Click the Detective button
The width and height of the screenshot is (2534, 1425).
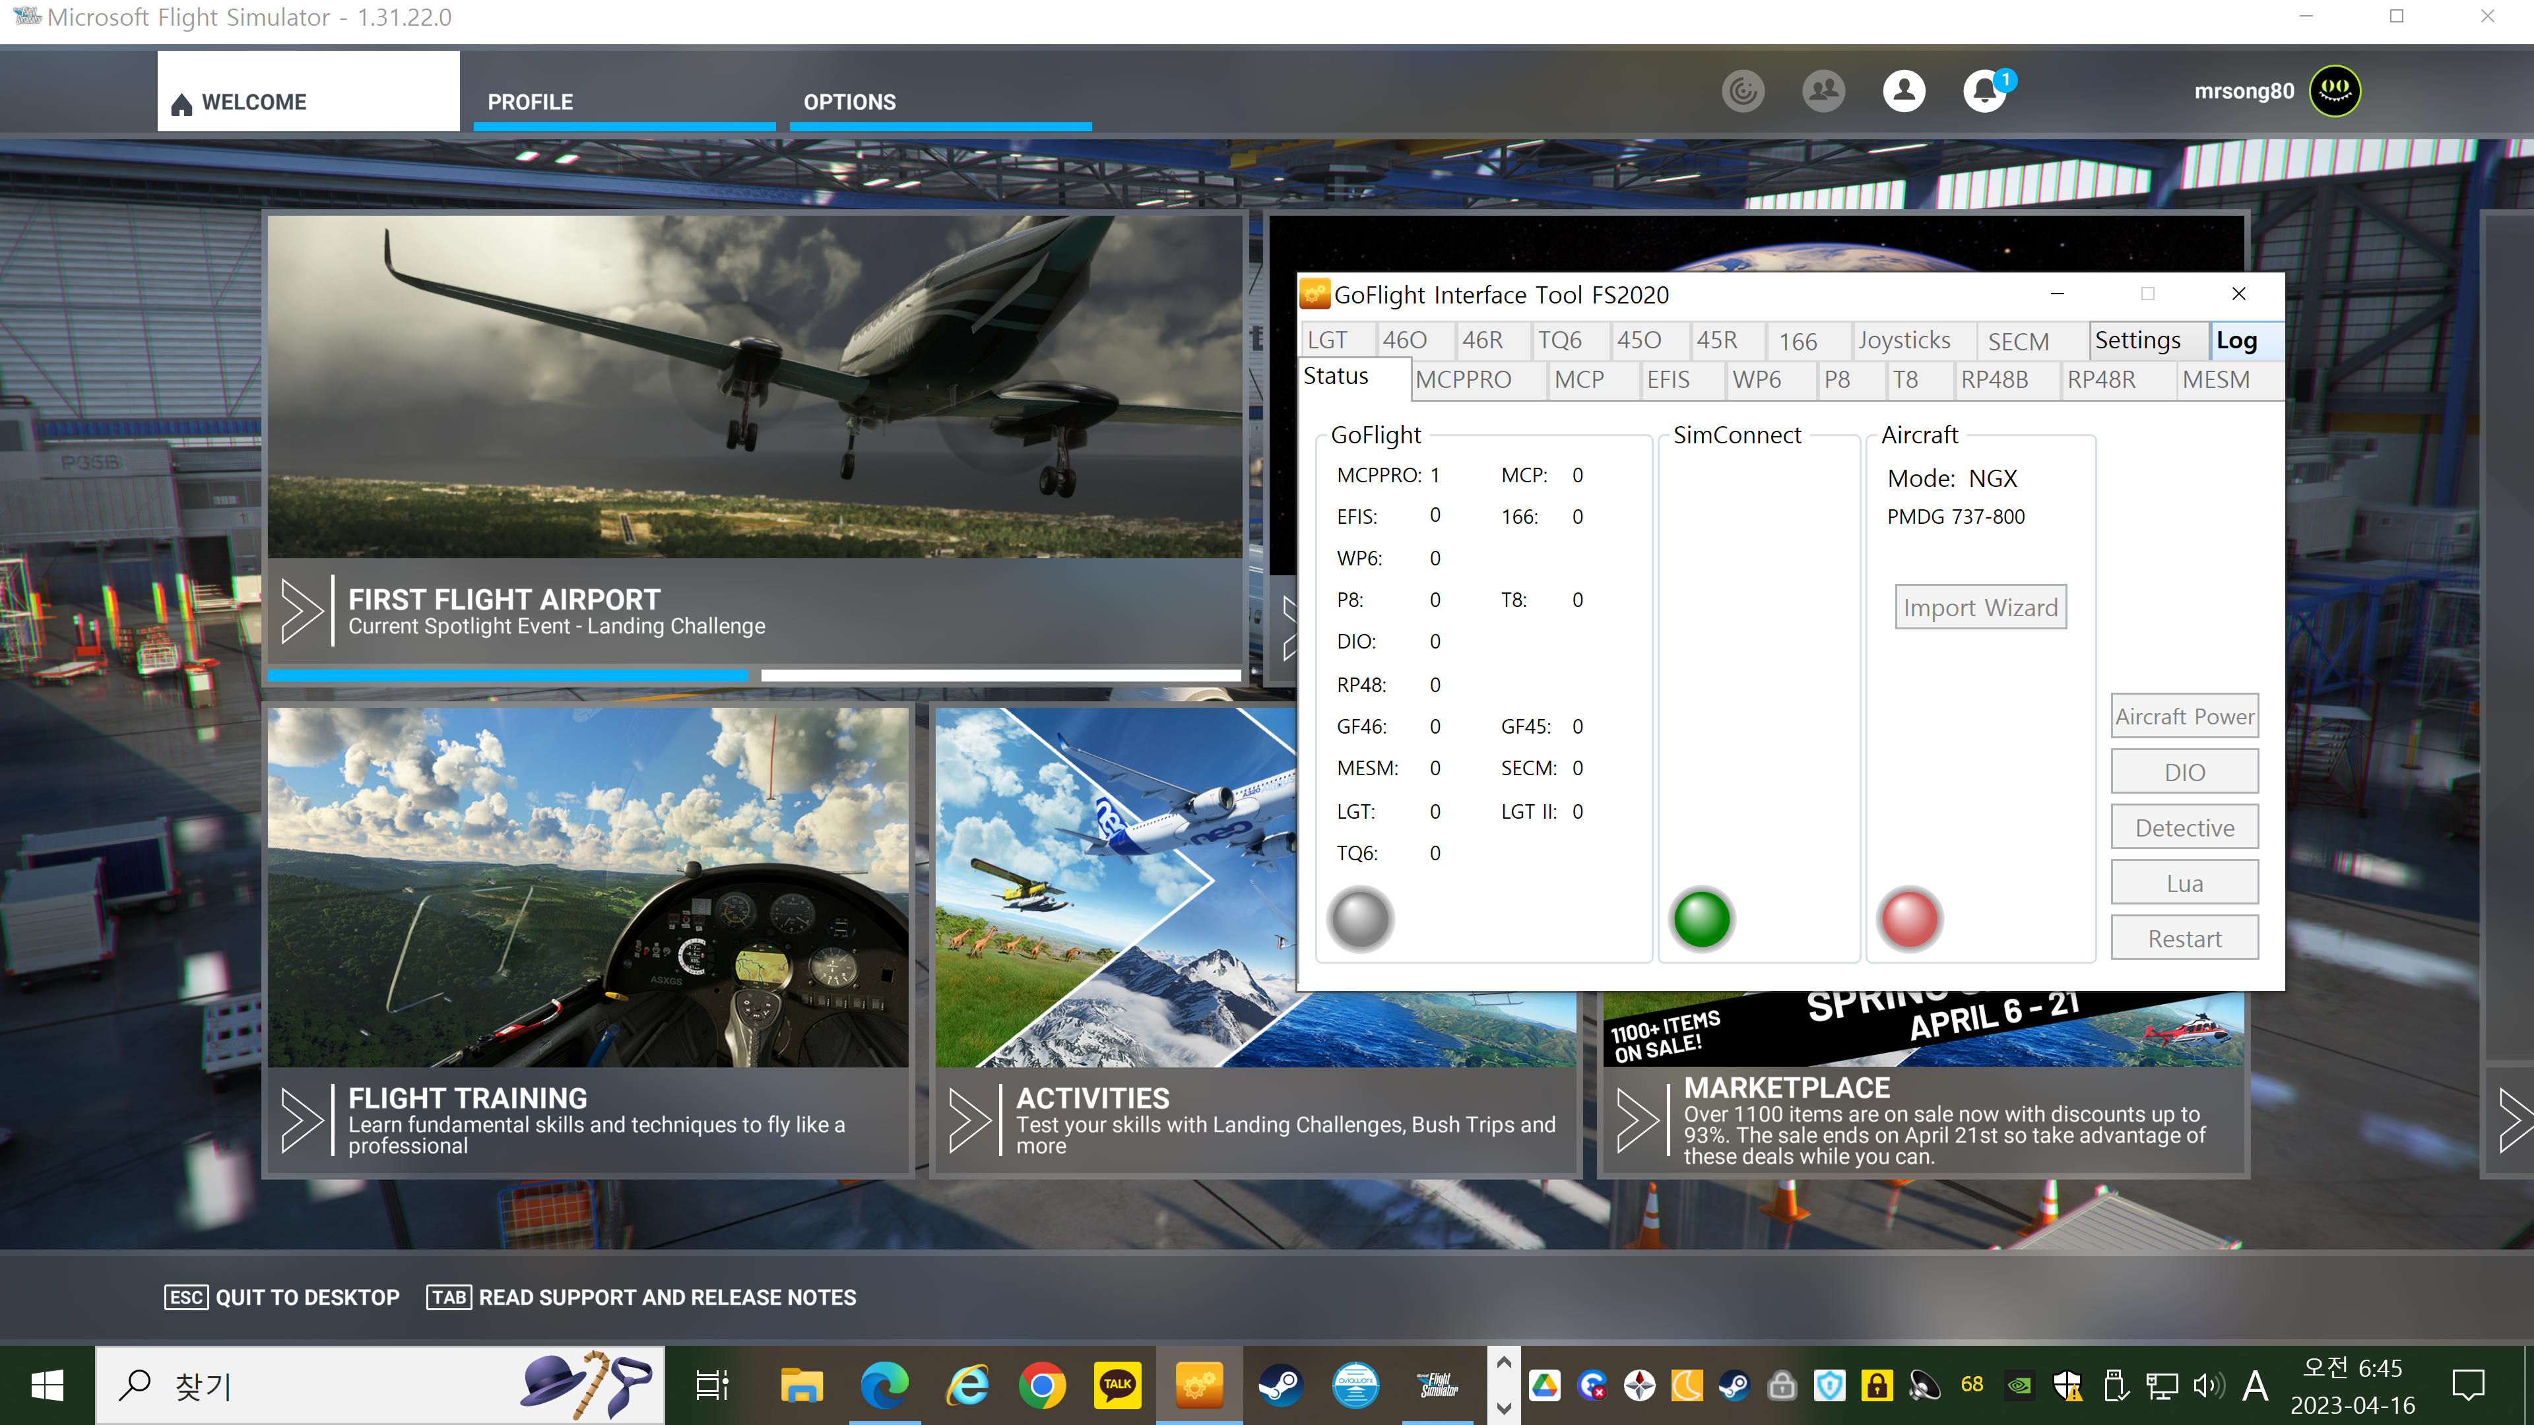click(2185, 827)
